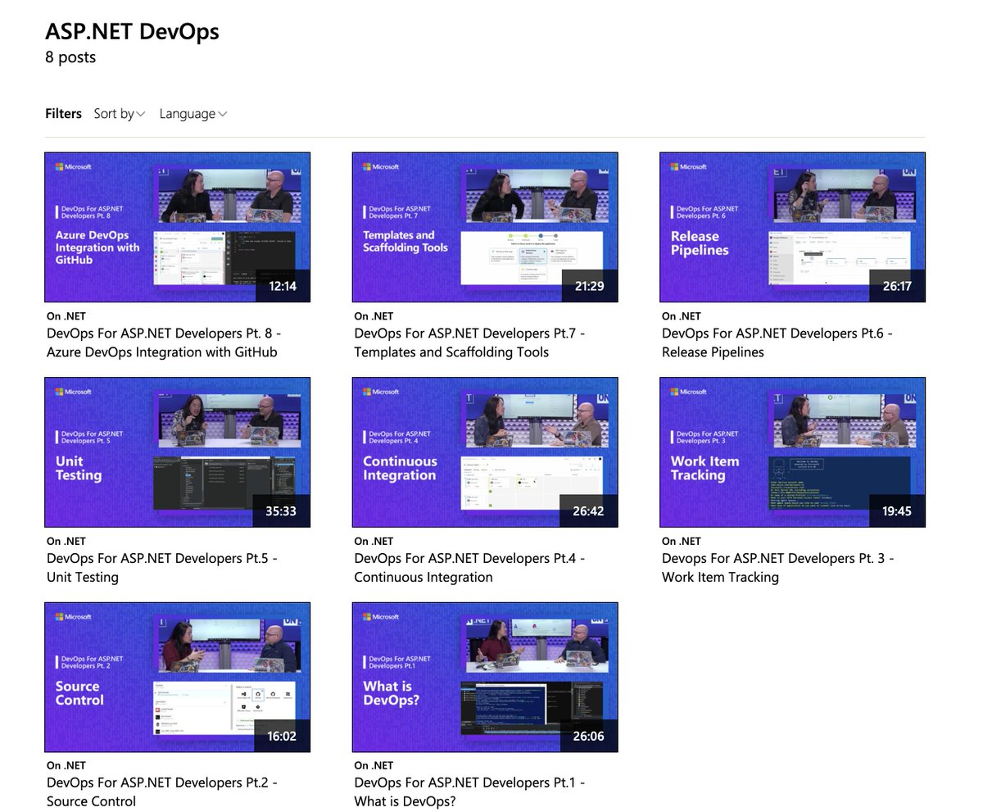Open the Pt.6 Release Pipelines video link
Viewport: 983px width, 812px height.
coord(777,342)
